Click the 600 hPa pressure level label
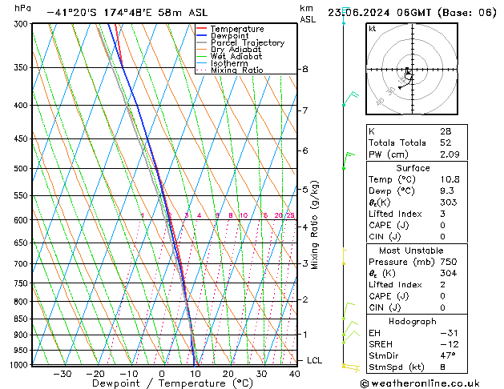The width and height of the screenshot is (504, 389). tap(22, 220)
